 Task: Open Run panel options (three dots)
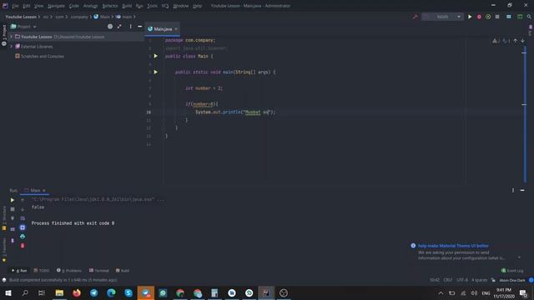(513, 191)
